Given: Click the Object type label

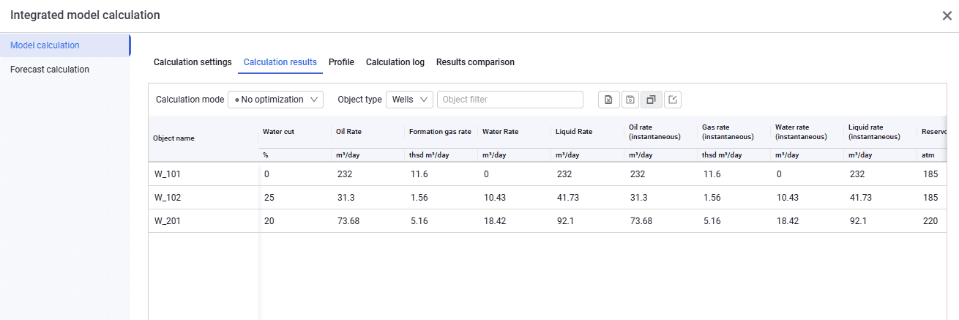Looking at the screenshot, I should click(x=359, y=100).
